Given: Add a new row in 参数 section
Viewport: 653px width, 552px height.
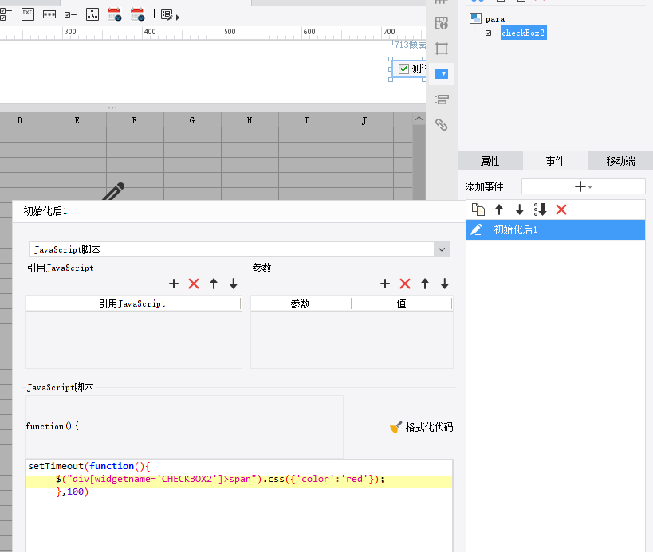Looking at the screenshot, I should click(385, 284).
